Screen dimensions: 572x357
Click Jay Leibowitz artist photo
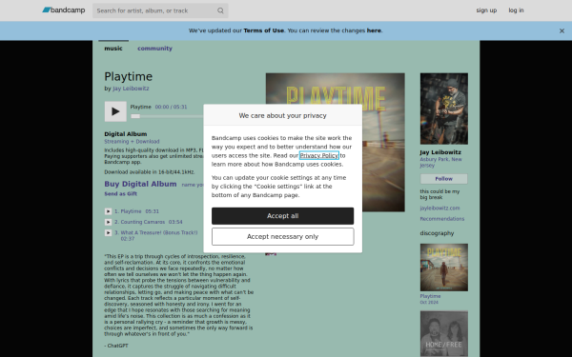444,109
